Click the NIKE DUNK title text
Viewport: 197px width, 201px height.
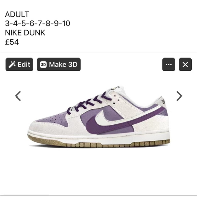pos(25,33)
